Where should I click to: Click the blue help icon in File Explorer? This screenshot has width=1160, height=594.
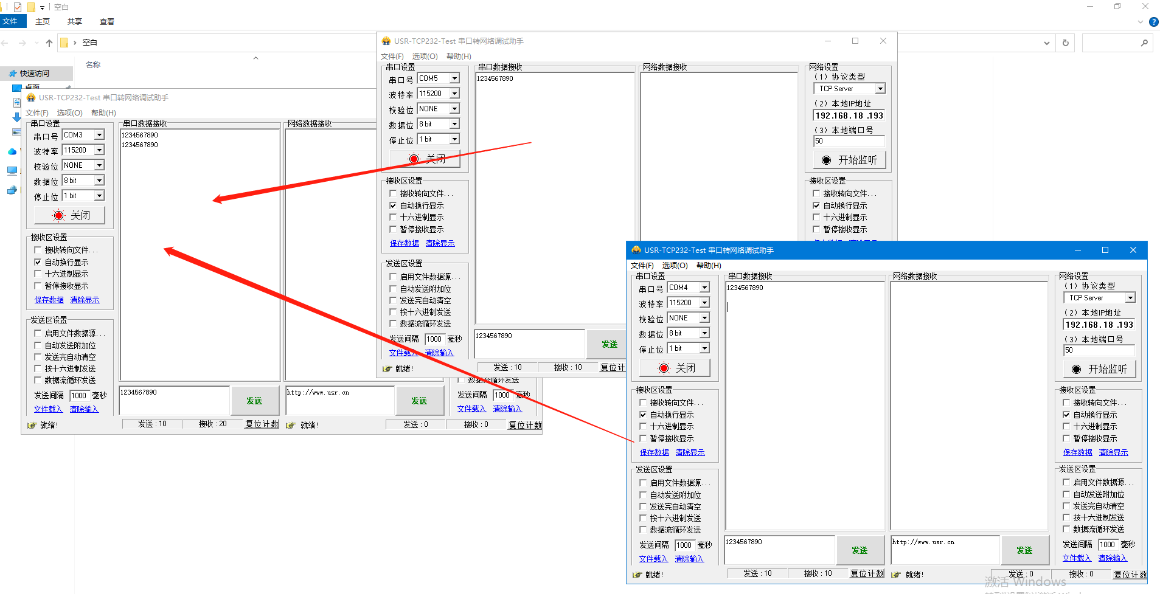click(1153, 22)
